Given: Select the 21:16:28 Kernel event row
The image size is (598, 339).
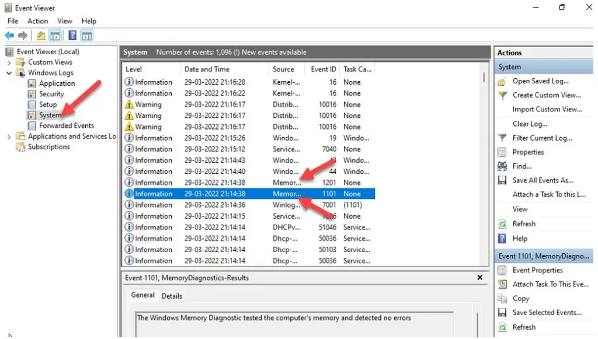Looking at the screenshot, I should point(249,82).
